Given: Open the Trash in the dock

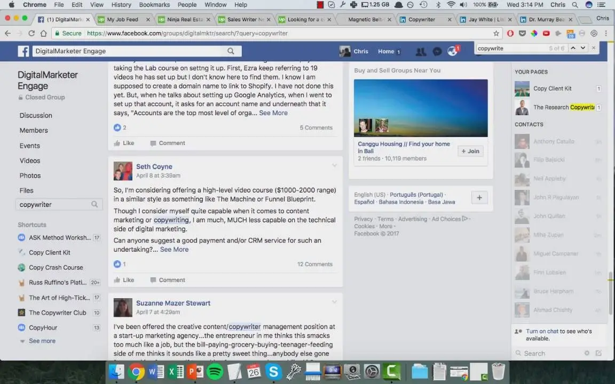Looking at the screenshot, I should [498, 371].
